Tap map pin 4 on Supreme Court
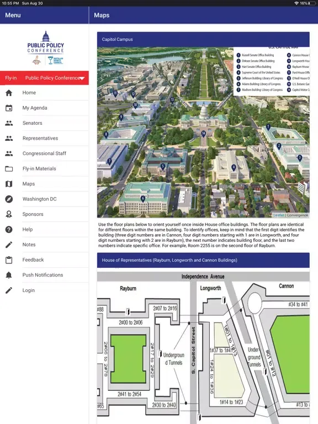The width and height of the screenshot is (318, 424). 234,168
